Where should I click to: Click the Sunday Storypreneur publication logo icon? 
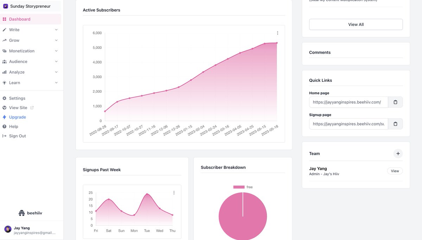6,6
